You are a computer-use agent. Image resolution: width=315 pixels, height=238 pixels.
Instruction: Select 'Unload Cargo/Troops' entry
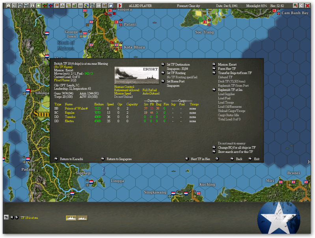tap(232, 111)
